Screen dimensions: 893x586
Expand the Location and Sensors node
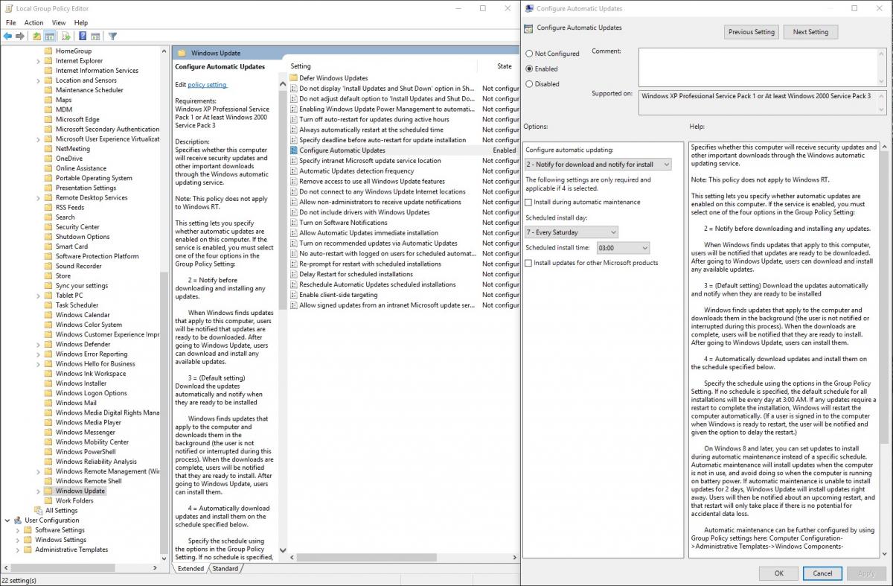[x=39, y=80]
